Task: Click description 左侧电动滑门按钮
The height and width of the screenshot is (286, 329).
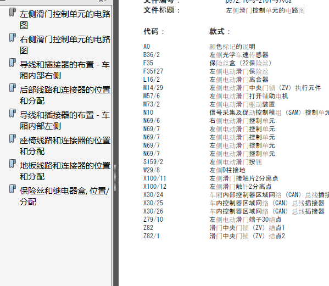Action: pos(236,162)
